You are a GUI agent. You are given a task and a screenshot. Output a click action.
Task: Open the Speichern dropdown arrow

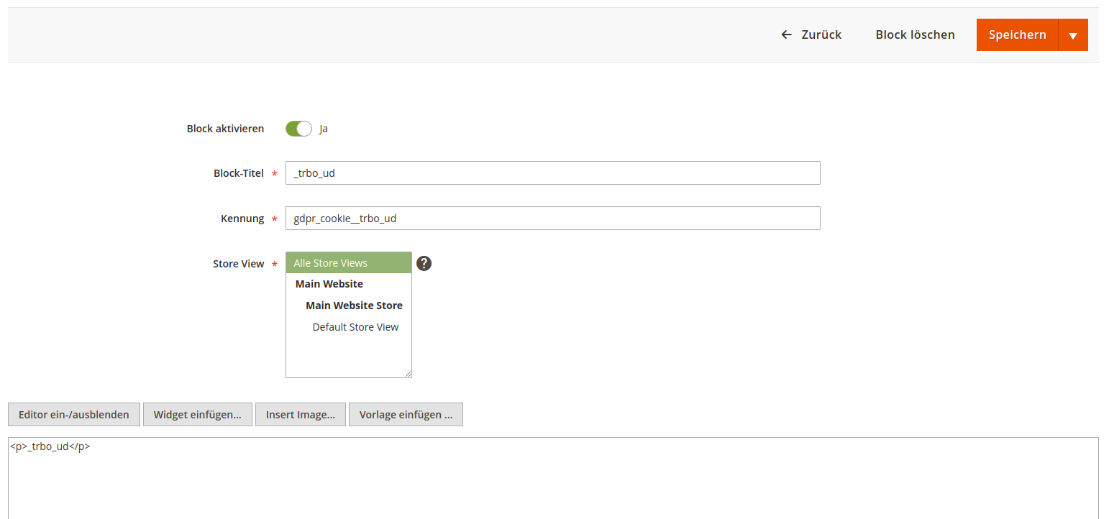[1073, 35]
